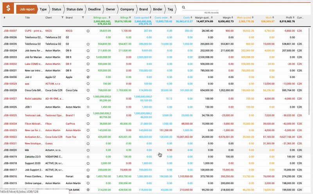Screen dimensions: 313x194
Task: Select the Owner filter tab
Action: point(110,9)
